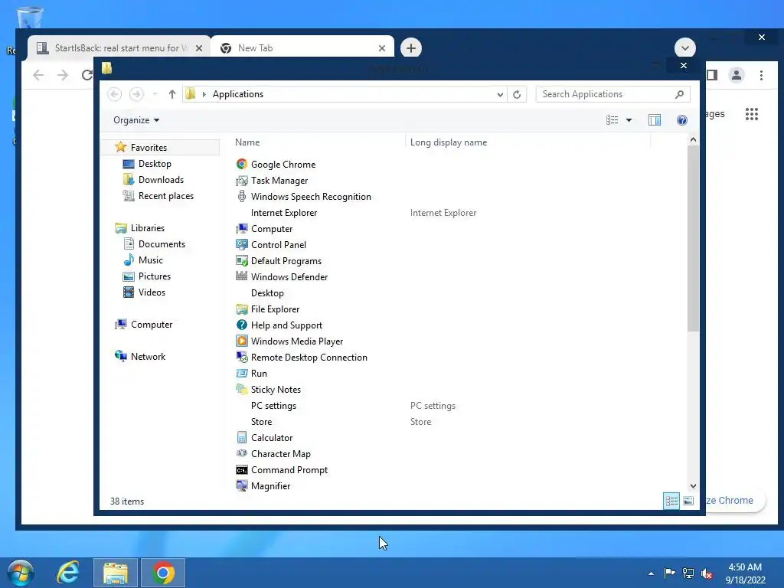Click Internet Explorer taskbar icon

click(x=68, y=572)
